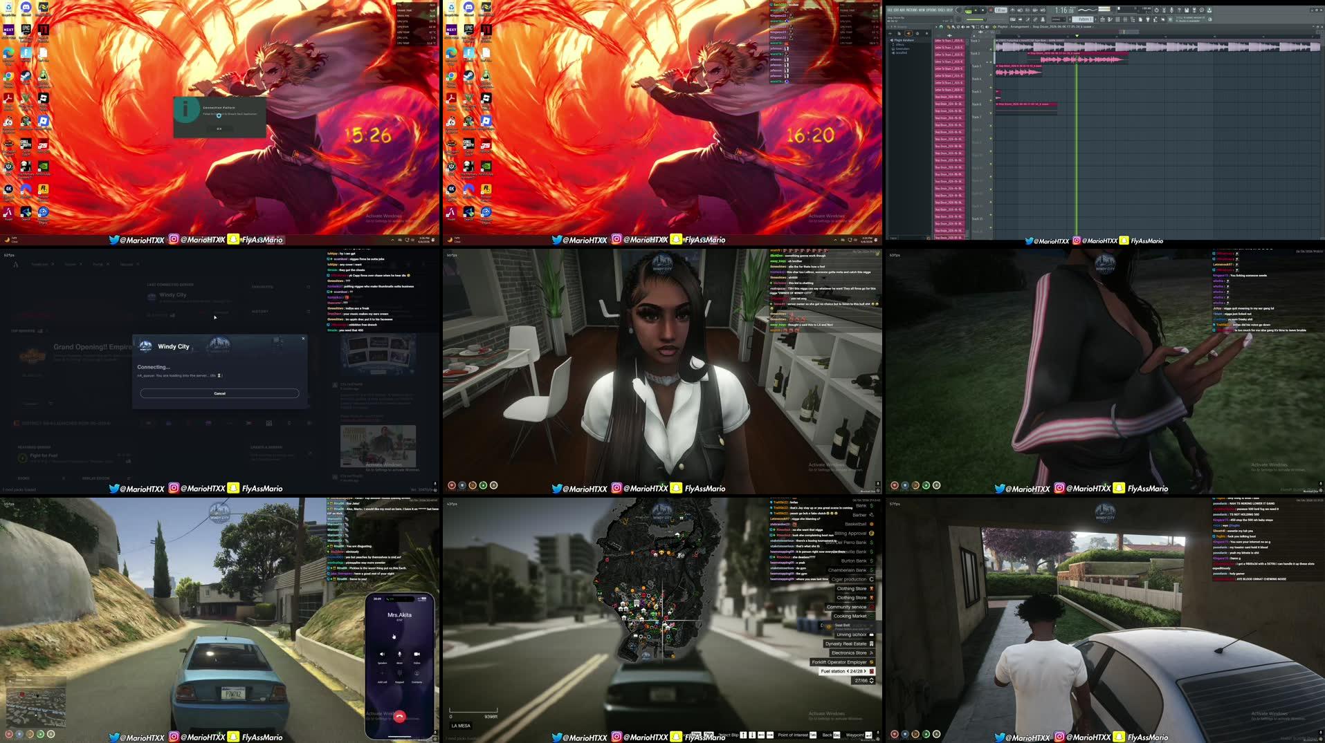This screenshot has width=1325, height=743.
Task: Click the 130 tempo field in FL Studio
Action: [x=1000, y=10]
